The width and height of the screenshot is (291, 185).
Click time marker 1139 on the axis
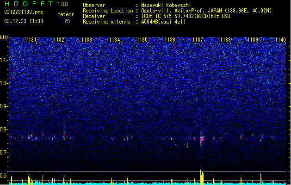pyautogui.click(x=253, y=40)
